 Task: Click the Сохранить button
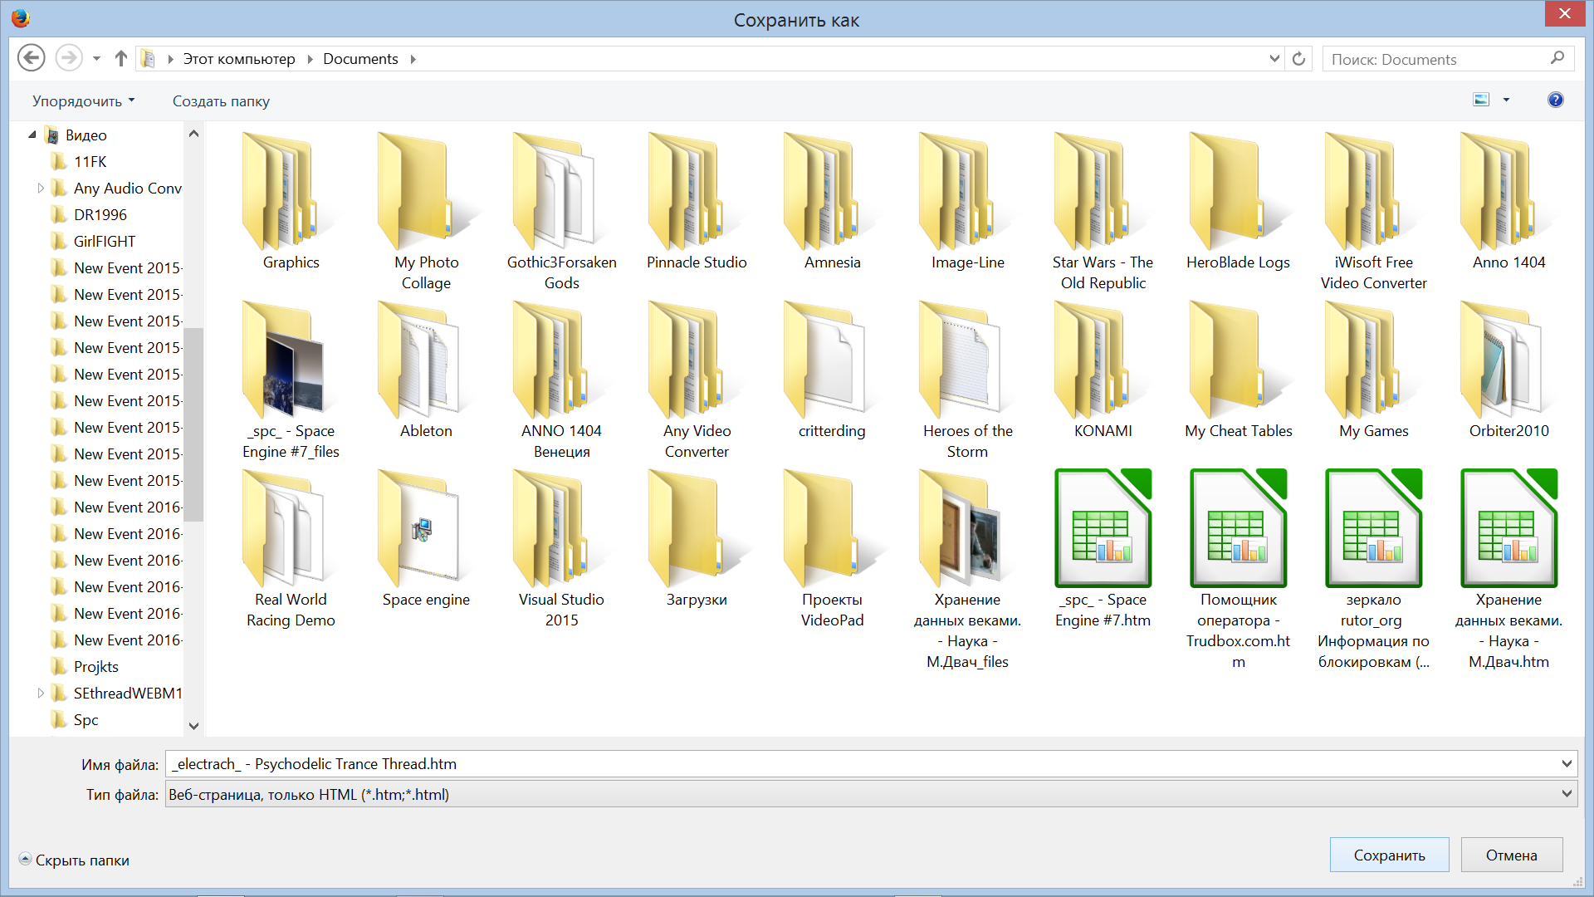point(1389,855)
